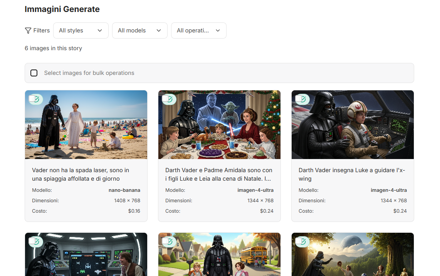Click the 'Vader non ha la spada laser' description
Screen dimensions: 440x276
(x=81, y=174)
